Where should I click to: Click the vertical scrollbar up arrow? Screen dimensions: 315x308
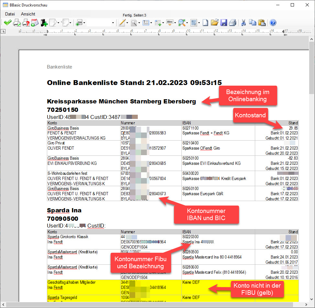(x=311, y=39)
